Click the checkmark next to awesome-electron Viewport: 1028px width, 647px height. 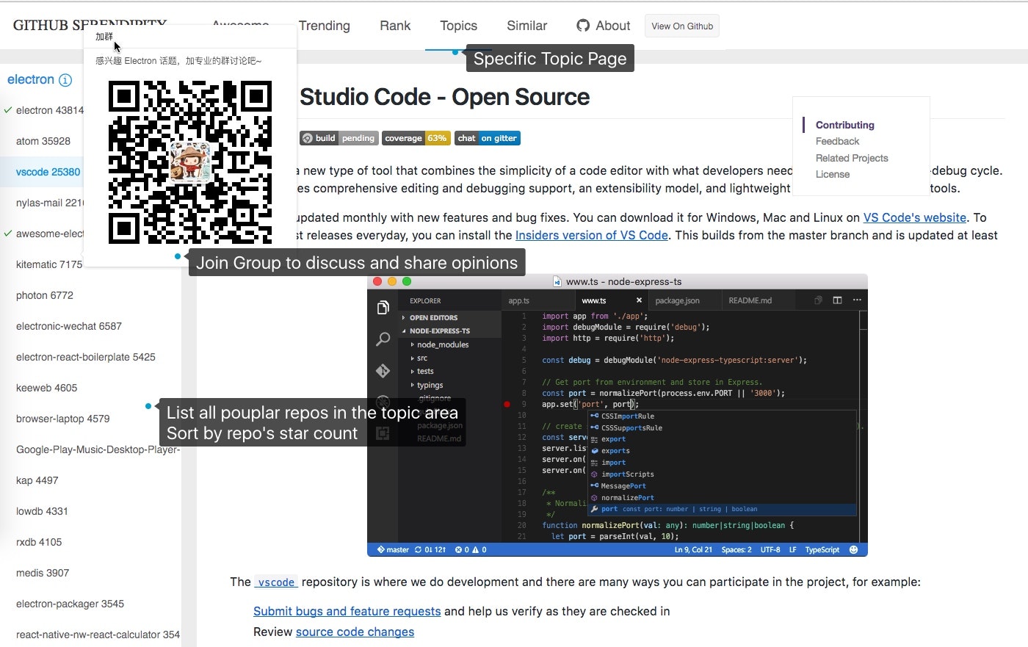click(x=6, y=234)
